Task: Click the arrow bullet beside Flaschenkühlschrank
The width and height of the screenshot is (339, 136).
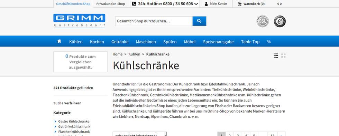Action: 55,132
